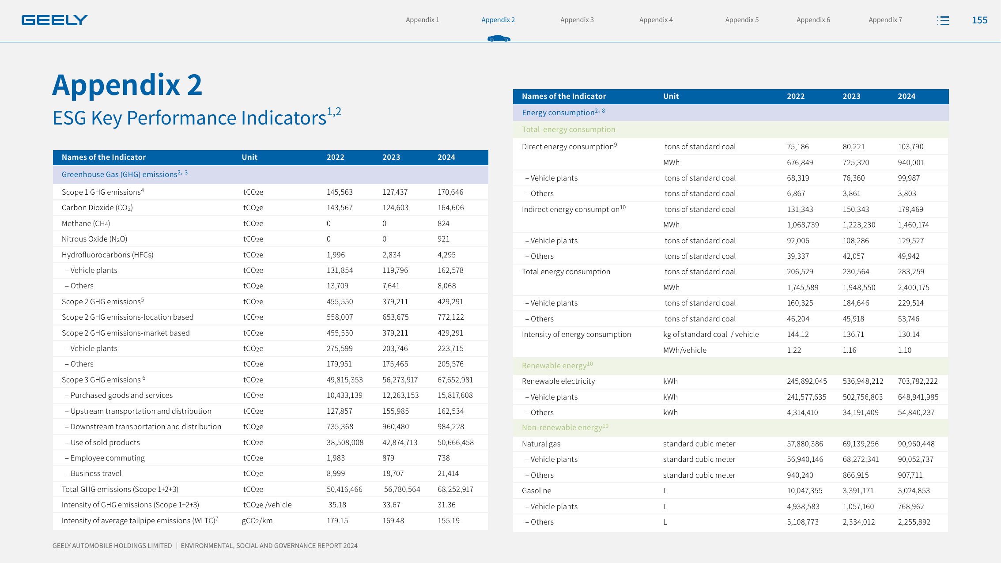Click 'Scope 2 GHG emissions-market based' label
This screenshot has width=1001, height=563.
(x=125, y=333)
